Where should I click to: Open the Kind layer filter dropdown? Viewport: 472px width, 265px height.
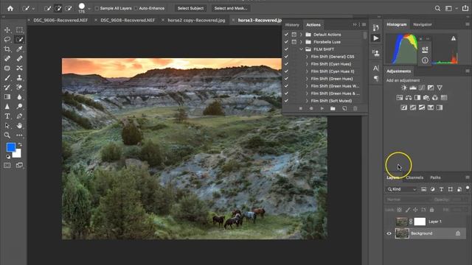pos(401,189)
